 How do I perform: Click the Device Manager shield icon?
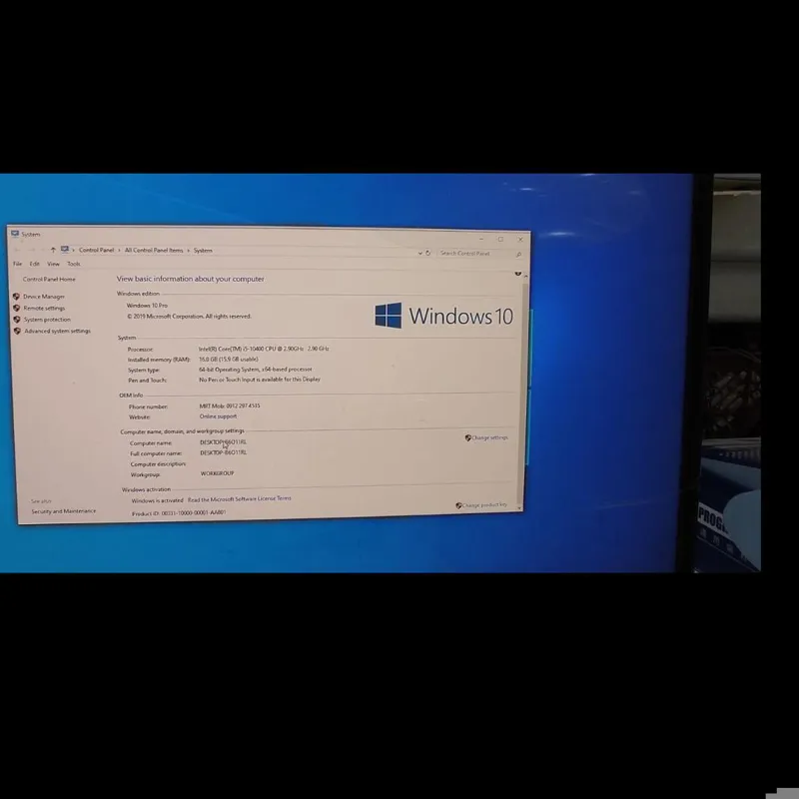[x=16, y=297]
